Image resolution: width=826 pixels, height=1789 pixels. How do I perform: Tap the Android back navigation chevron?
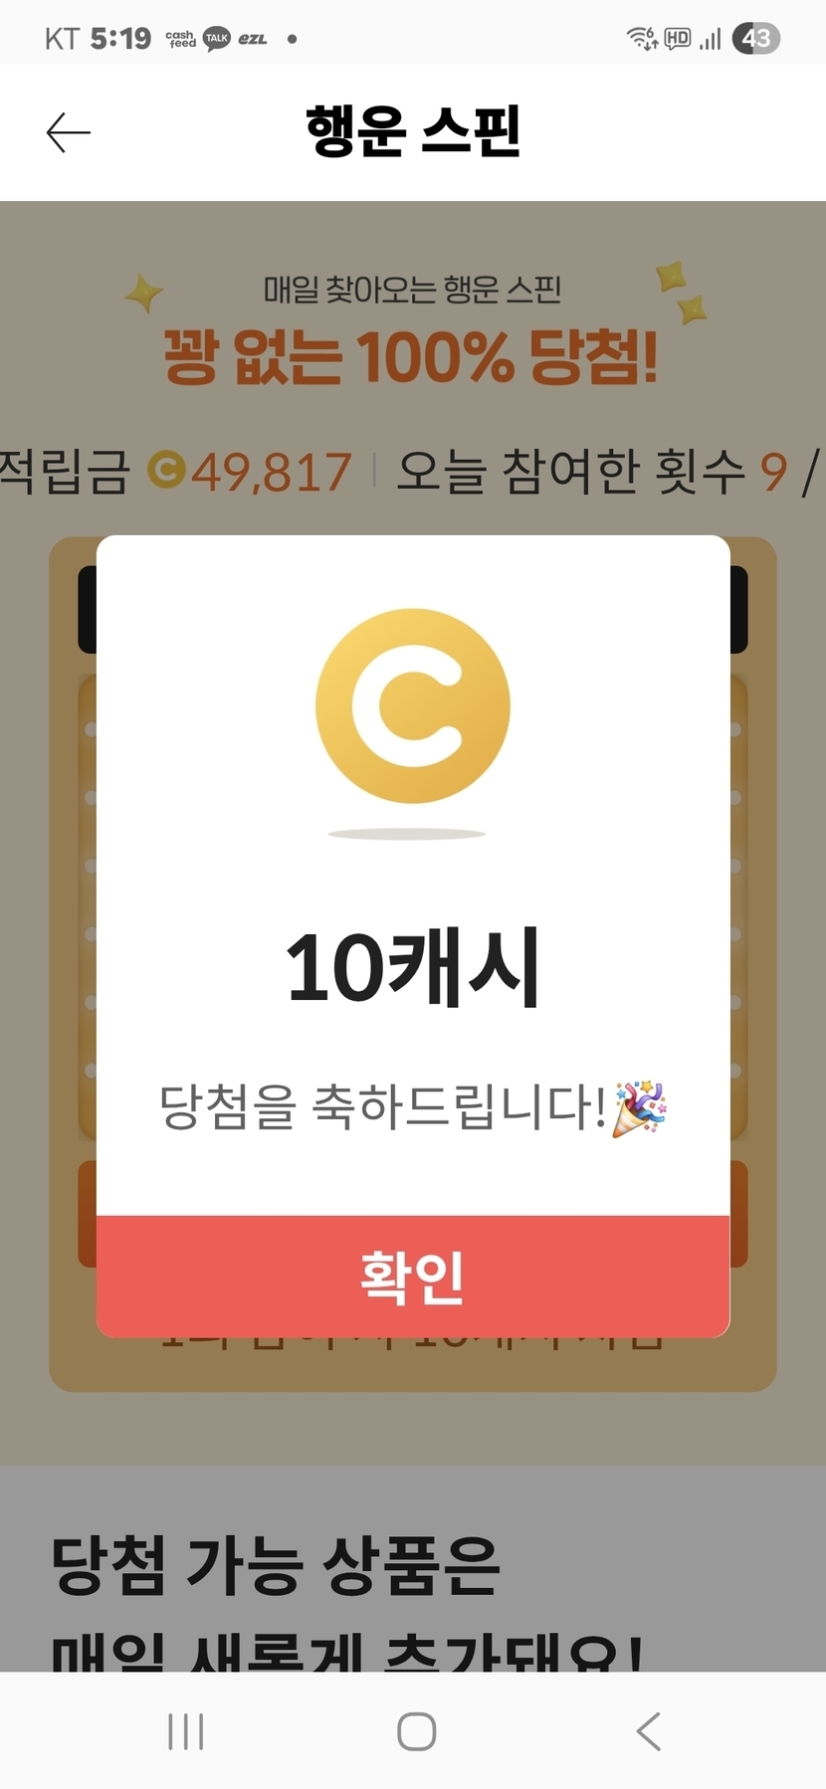[x=648, y=1731]
